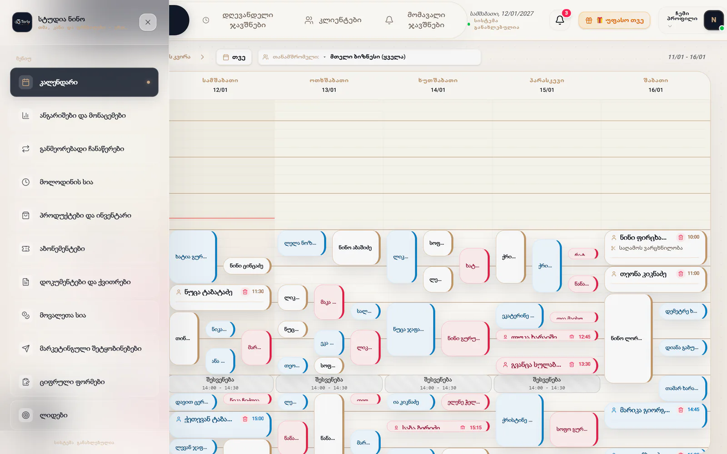Delete the ნუცა ტაბატაძე 11:30 booking via trash icon
727x454 pixels.
(245, 292)
